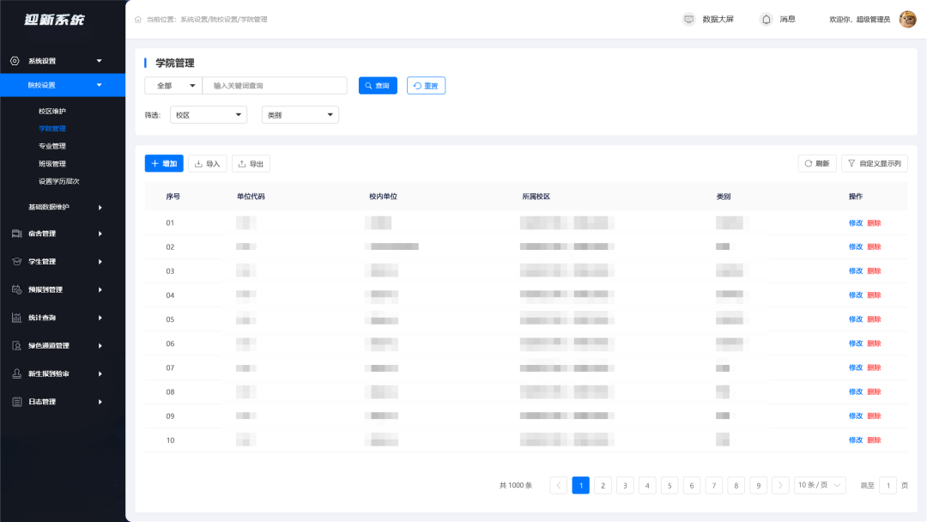927x522 pixels.
Task: Open the 10条/页 page size dropdown
Action: (820, 485)
